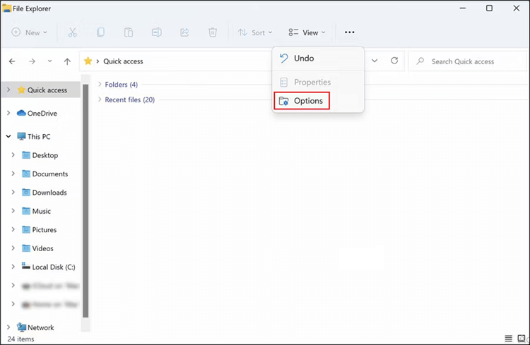The width and height of the screenshot is (530, 345).
Task: Click the This PC monitor icon
Action: click(x=21, y=136)
